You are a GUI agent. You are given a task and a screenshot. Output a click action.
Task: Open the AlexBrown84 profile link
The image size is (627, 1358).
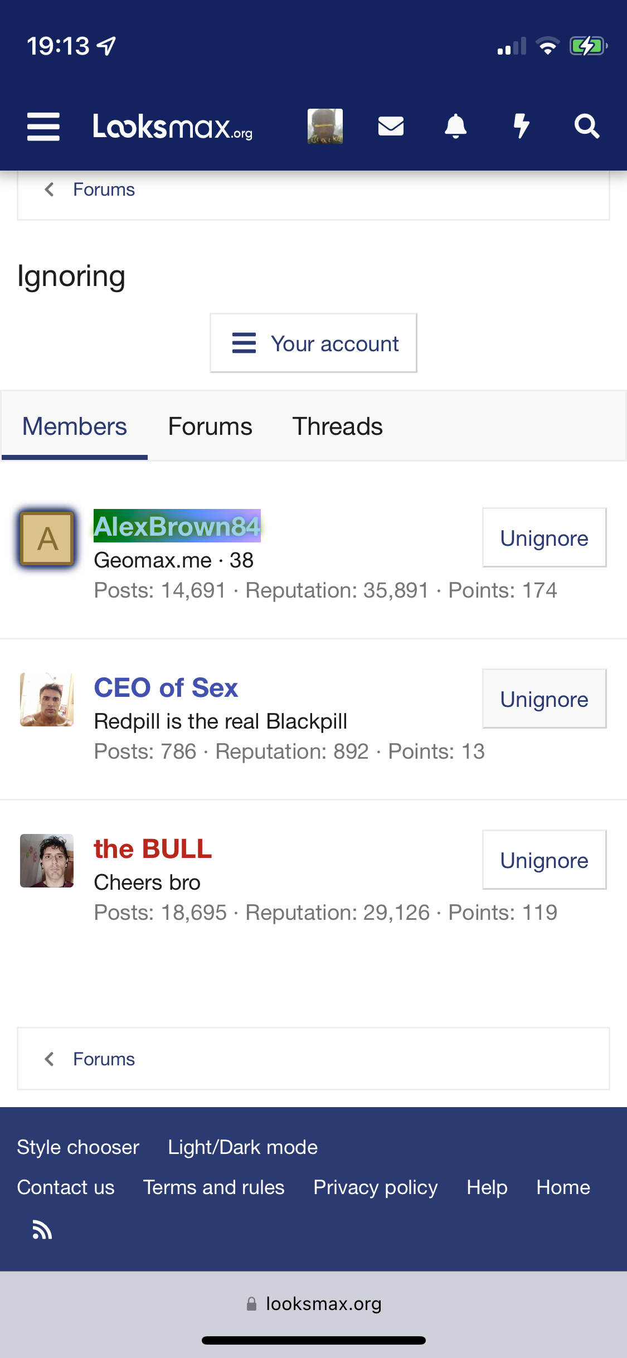point(177,526)
